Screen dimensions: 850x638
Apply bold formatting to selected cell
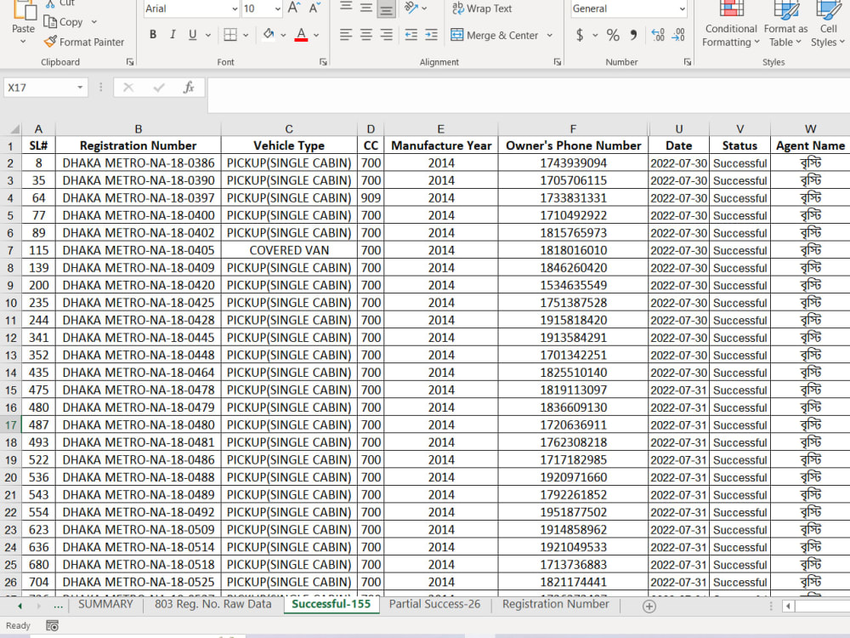[x=153, y=34]
